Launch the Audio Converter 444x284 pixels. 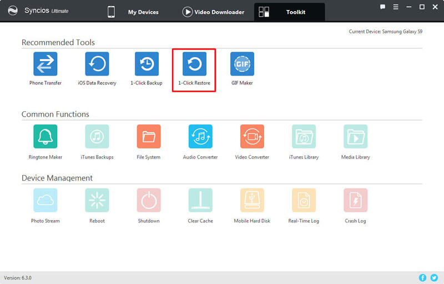[200, 136]
